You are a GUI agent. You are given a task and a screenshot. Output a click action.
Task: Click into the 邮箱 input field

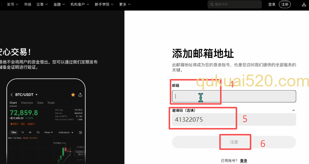click(234, 96)
